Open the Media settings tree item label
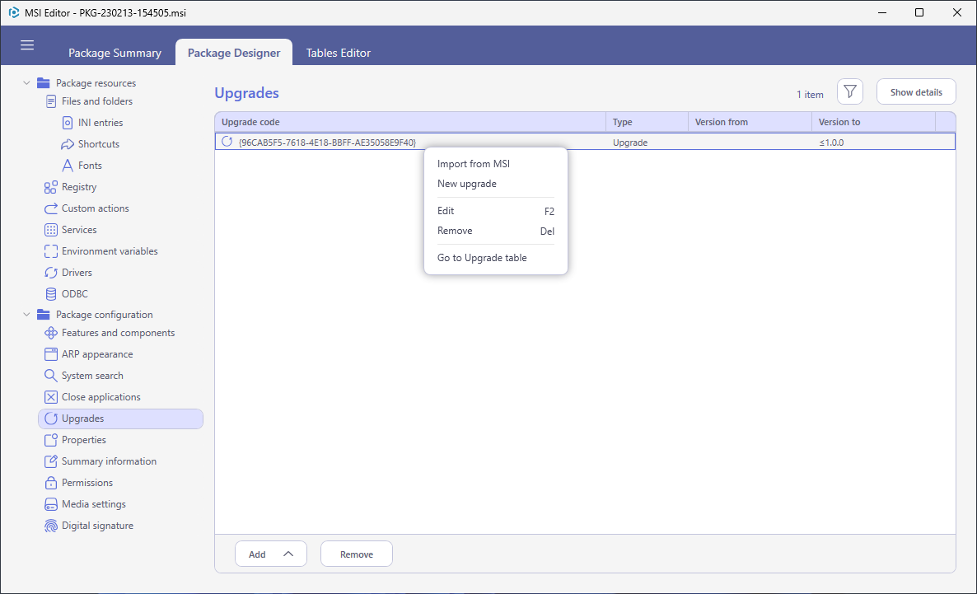The image size is (977, 594). (x=94, y=504)
